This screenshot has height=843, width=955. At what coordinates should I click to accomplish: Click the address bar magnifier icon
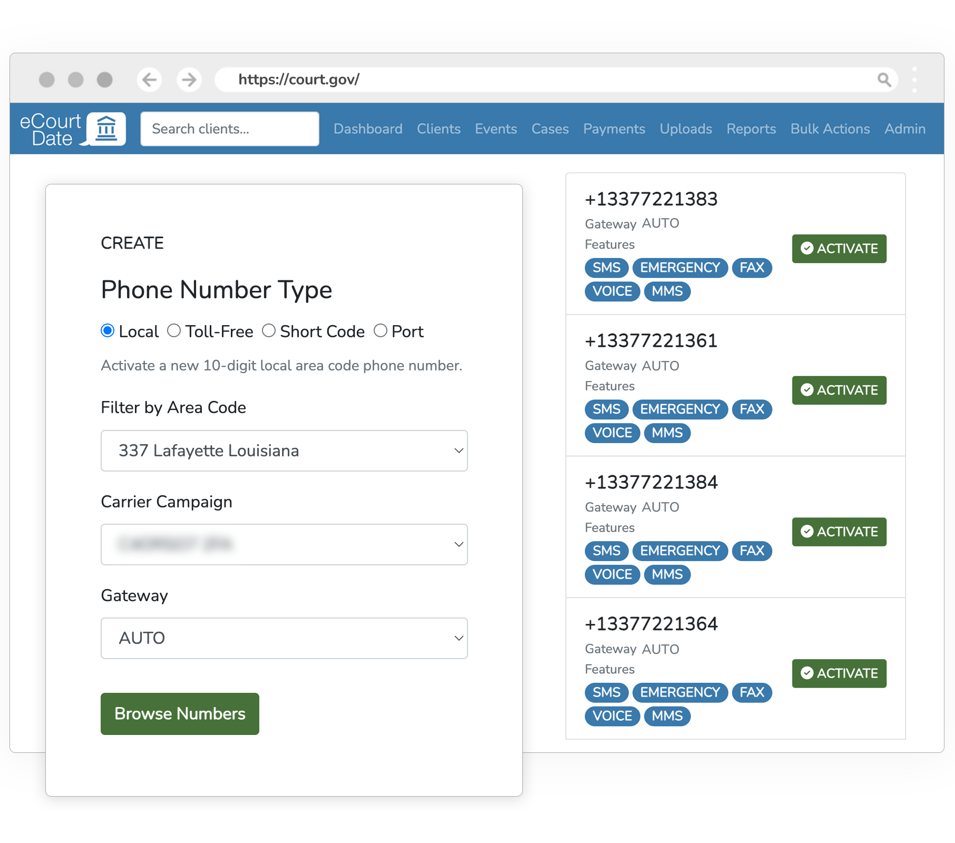[x=884, y=80]
